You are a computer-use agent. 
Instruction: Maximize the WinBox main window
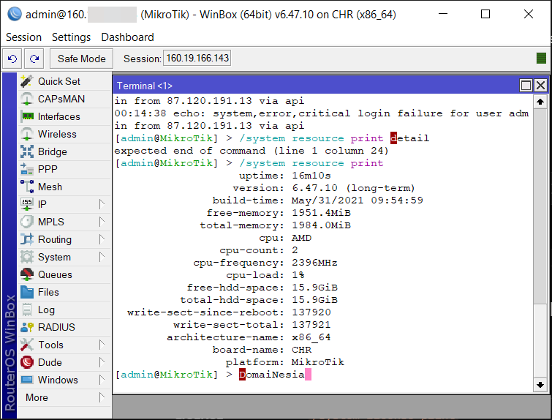(485, 14)
